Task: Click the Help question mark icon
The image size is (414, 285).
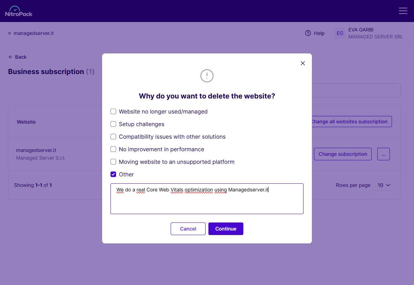Action: [308, 33]
